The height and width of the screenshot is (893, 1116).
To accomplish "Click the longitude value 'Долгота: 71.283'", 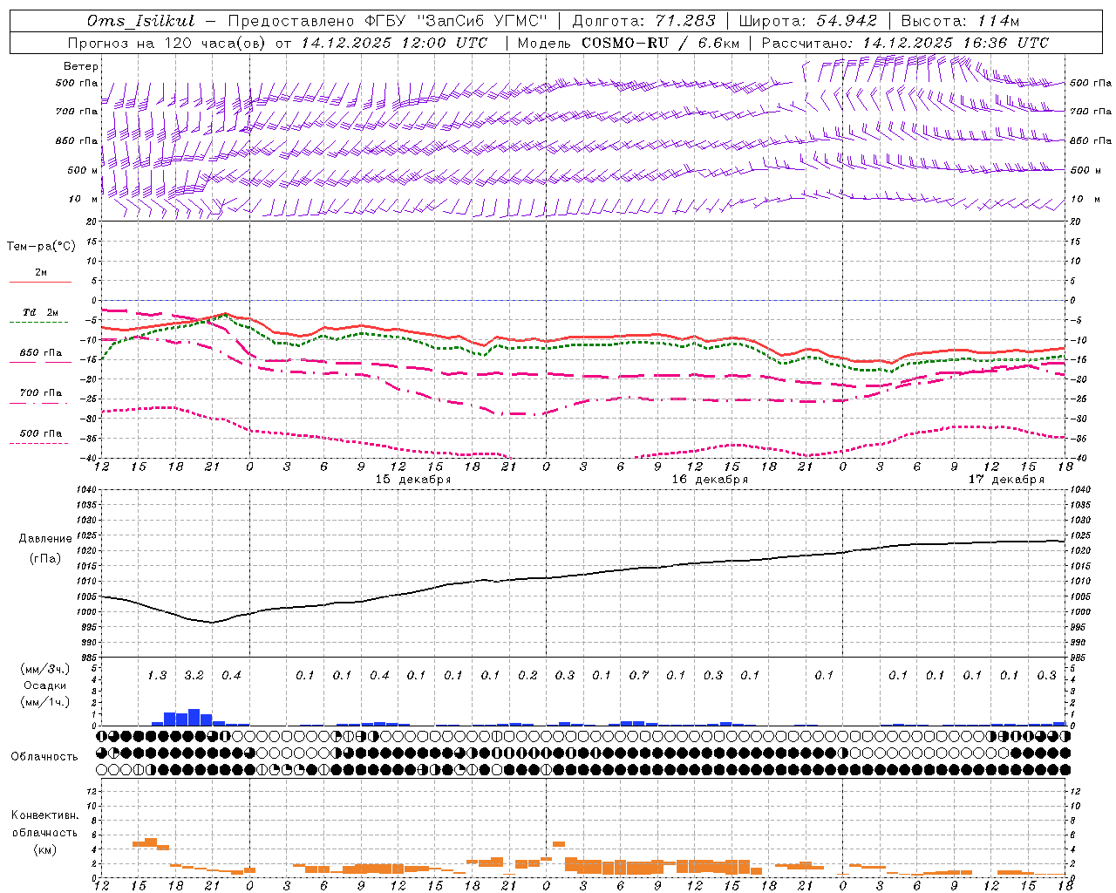I will [x=643, y=21].
